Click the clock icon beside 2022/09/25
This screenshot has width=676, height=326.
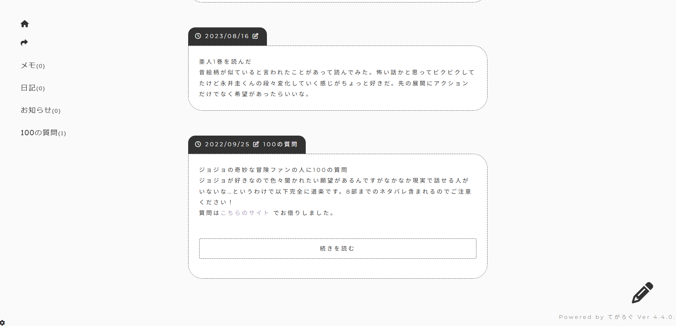198,144
